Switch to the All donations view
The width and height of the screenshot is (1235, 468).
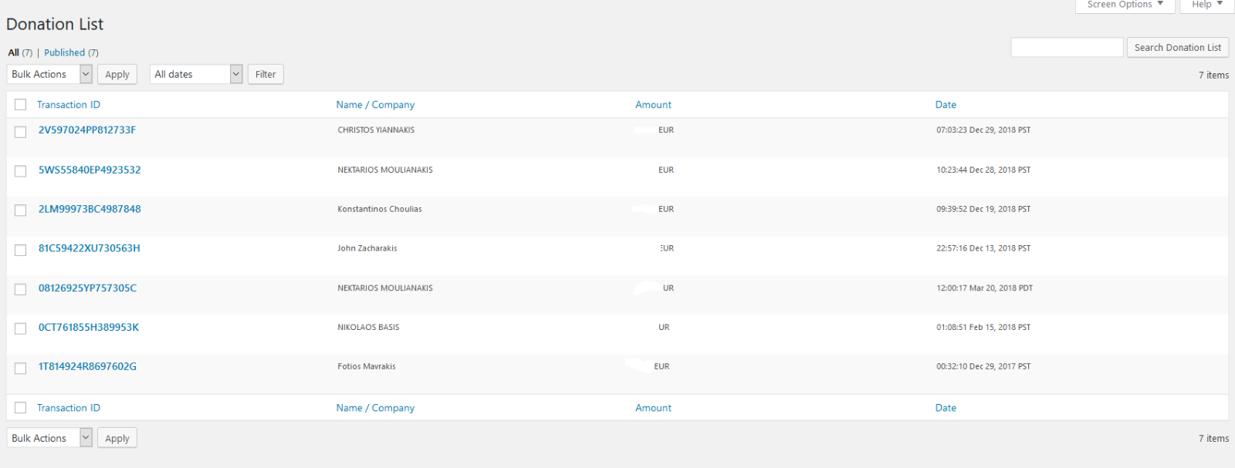pos(14,52)
